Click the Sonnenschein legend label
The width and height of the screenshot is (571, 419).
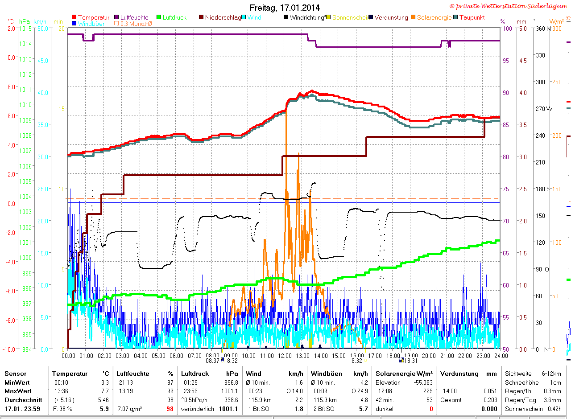click(350, 18)
